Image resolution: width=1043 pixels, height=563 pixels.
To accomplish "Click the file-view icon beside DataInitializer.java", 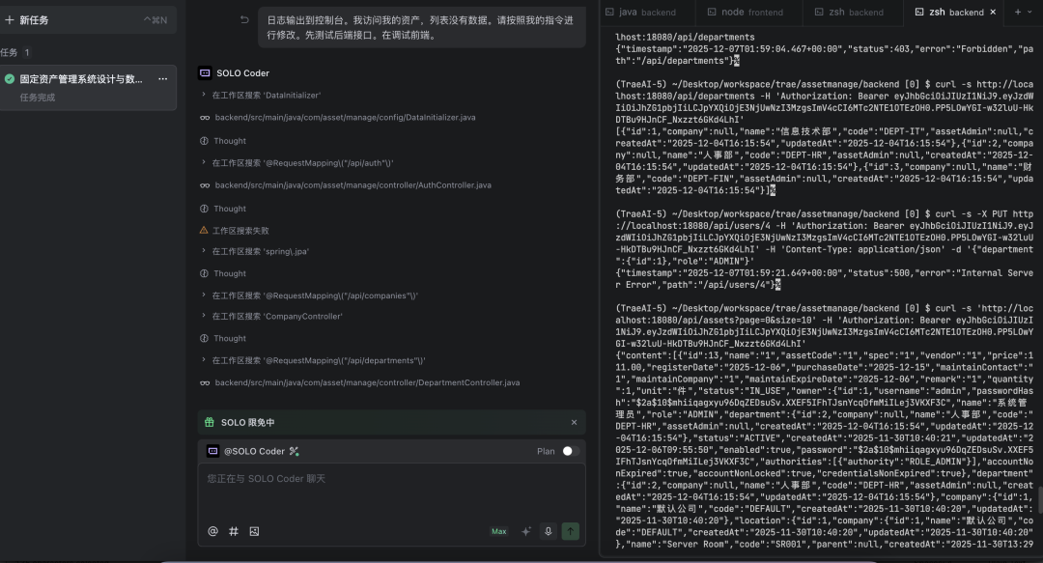I will [205, 118].
